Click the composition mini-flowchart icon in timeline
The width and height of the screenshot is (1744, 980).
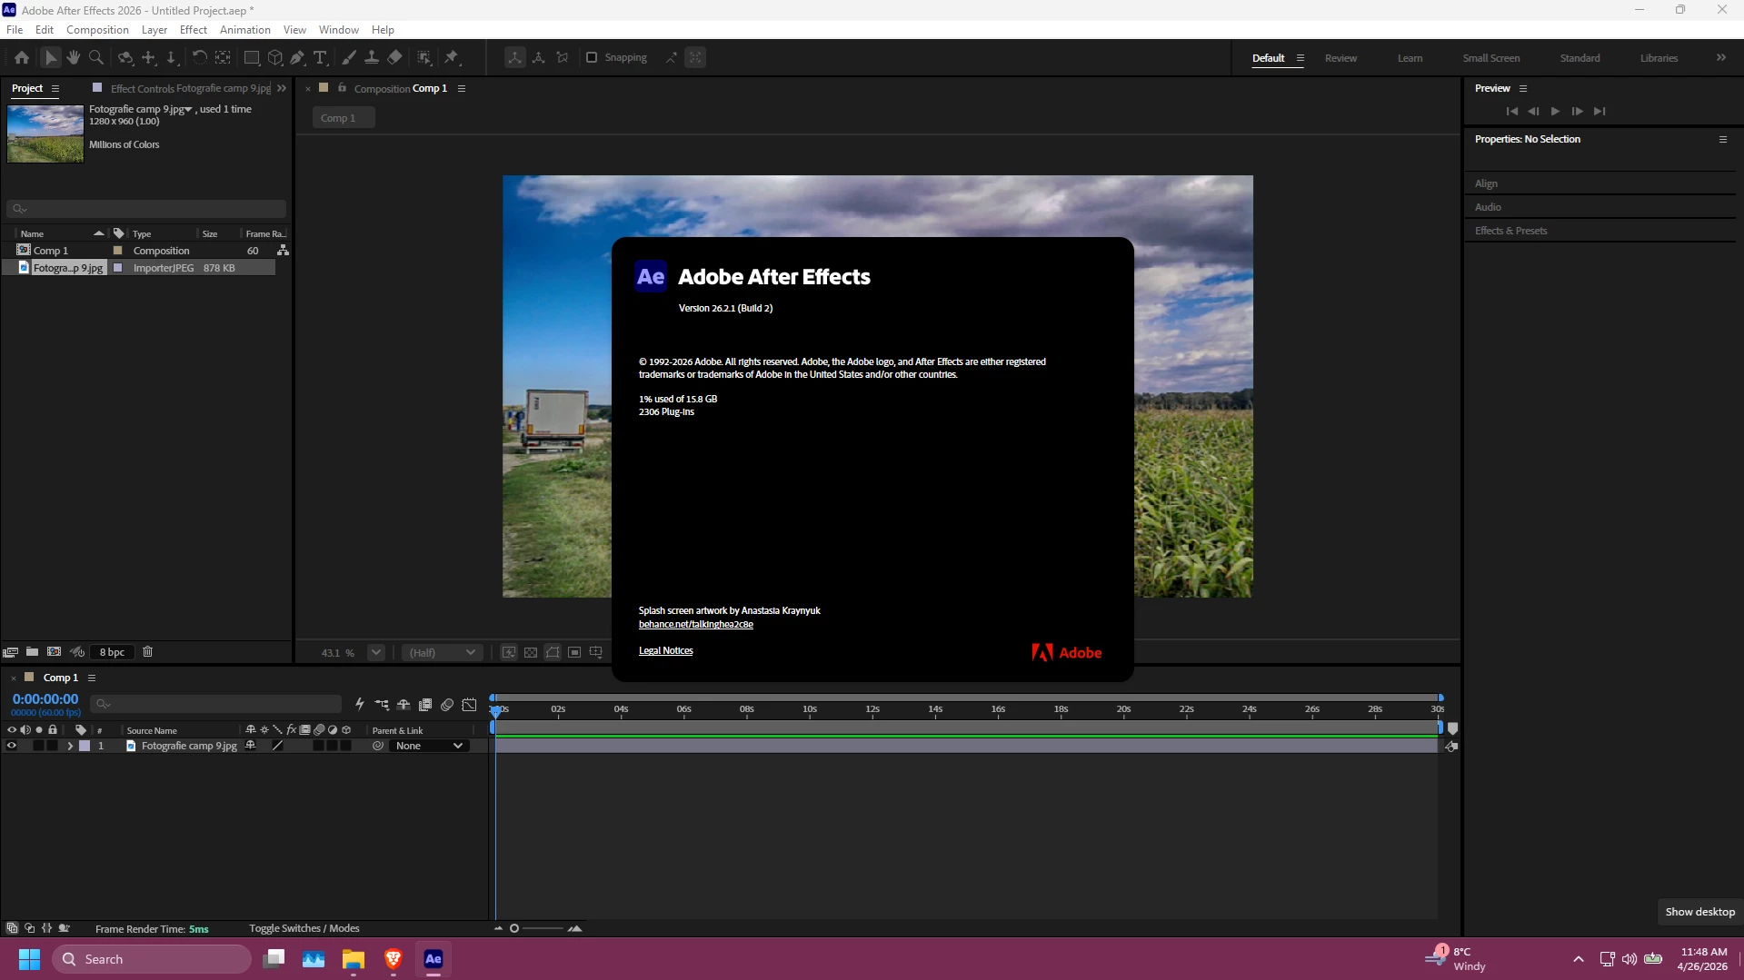(x=382, y=705)
